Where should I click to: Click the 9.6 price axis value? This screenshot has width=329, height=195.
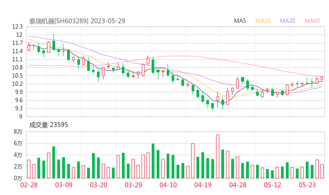pos(19,100)
